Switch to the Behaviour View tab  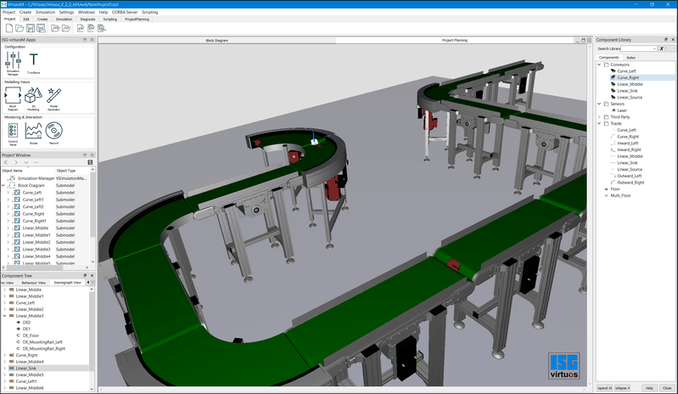tap(32, 282)
